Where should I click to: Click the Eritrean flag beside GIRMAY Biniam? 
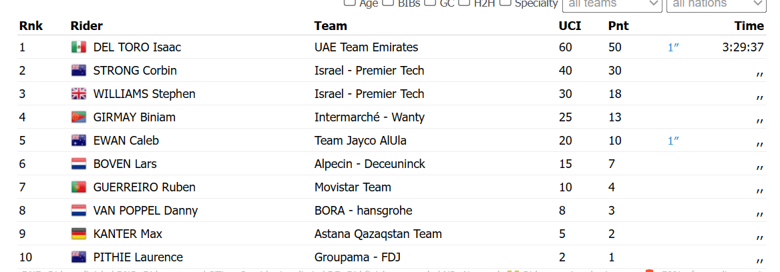point(79,117)
